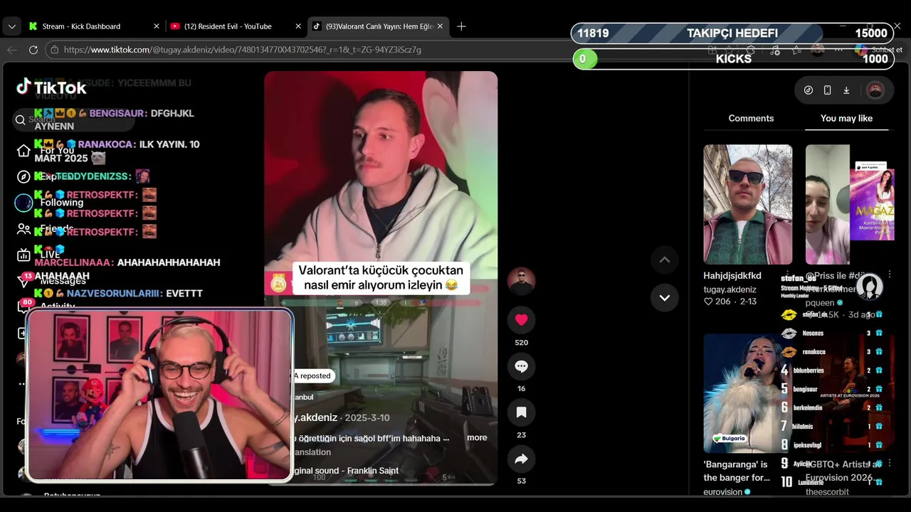Go back with the browser back arrow
The image size is (911, 512).
click(12, 50)
